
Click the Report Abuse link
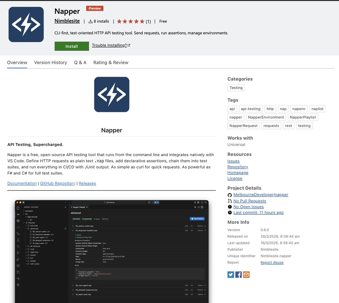272,263
